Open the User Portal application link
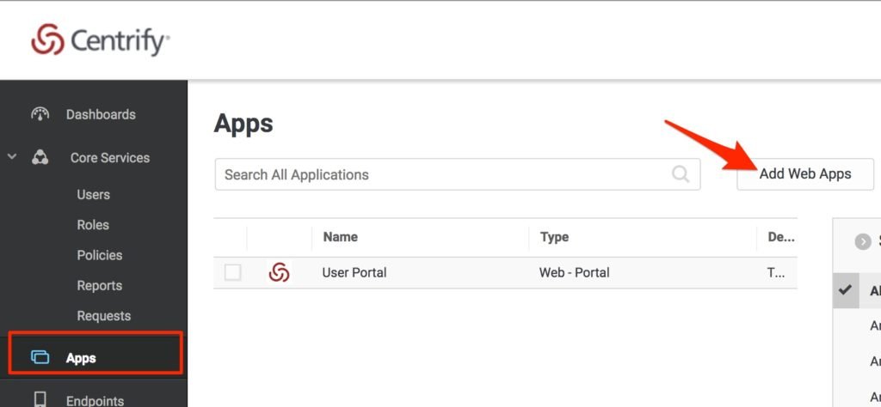The height and width of the screenshot is (407, 881). click(354, 273)
